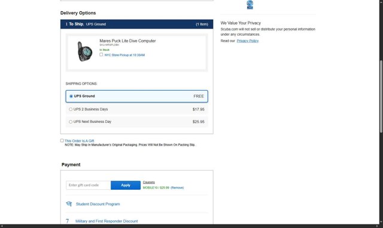Click the In Stock status text
The image size is (383, 228).
point(104,50)
